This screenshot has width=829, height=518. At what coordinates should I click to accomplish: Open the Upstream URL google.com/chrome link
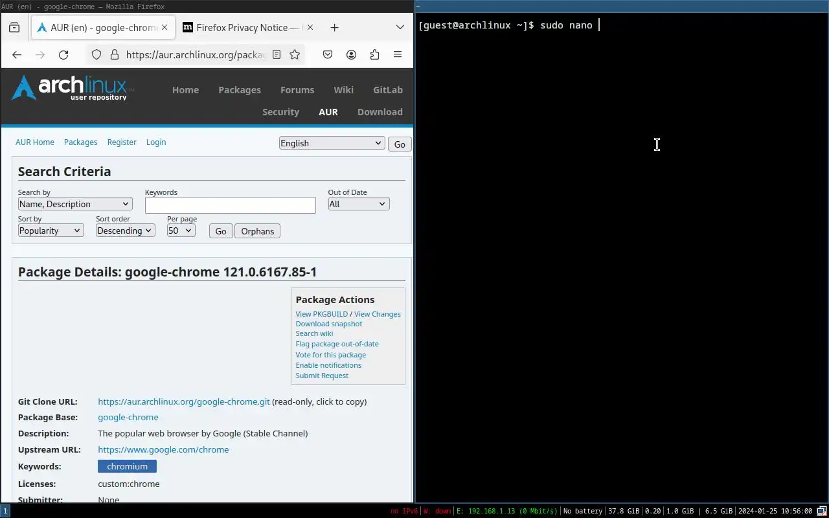[x=163, y=449]
